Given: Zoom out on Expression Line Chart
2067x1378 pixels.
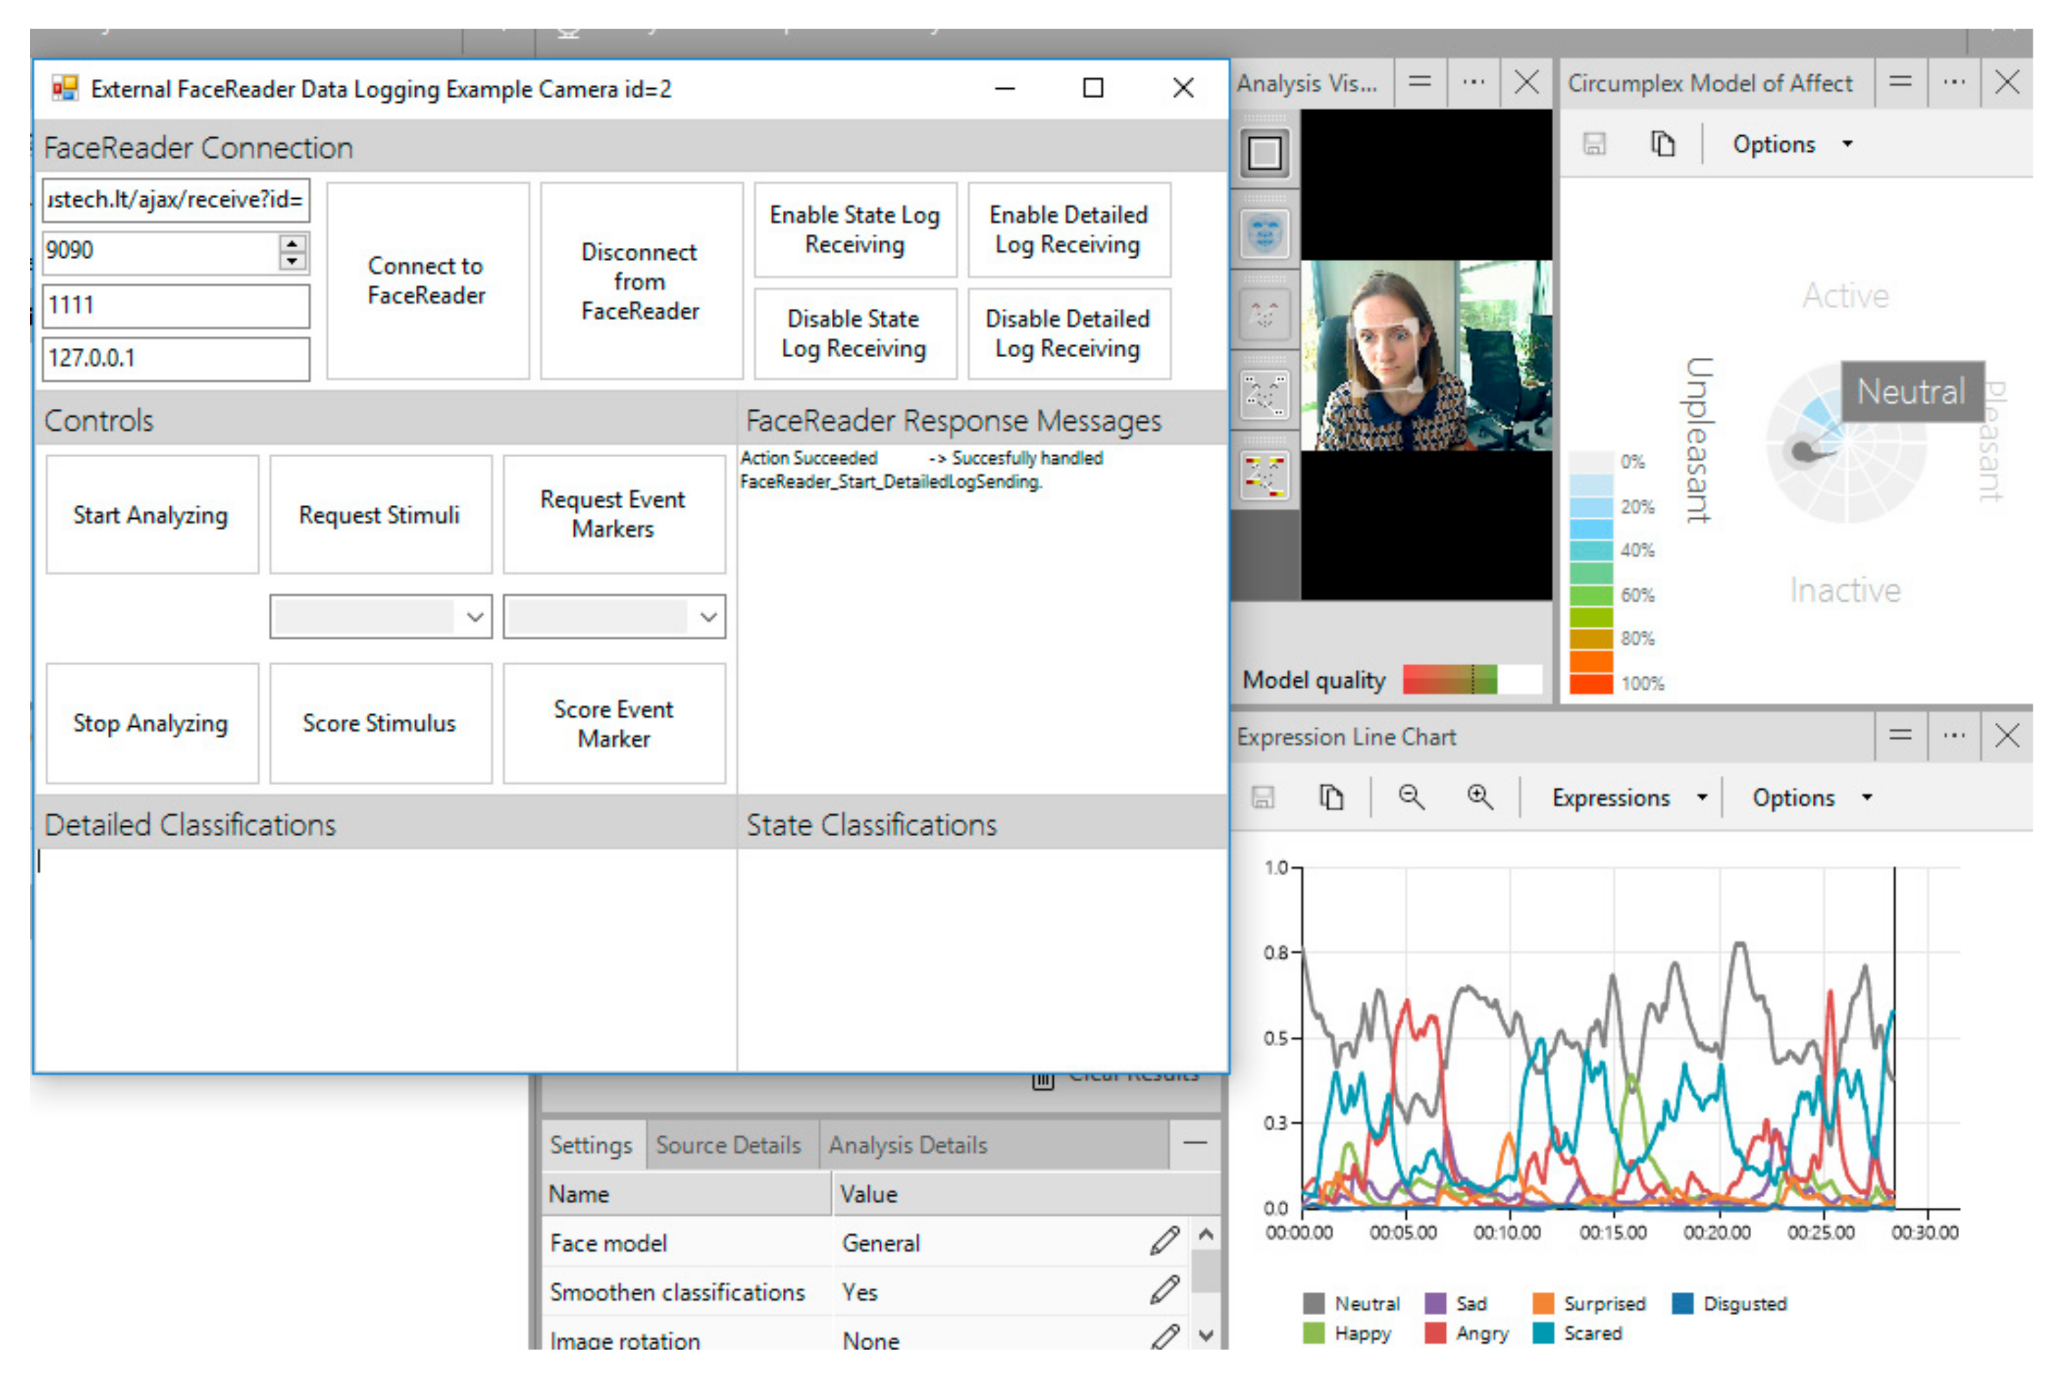Looking at the screenshot, I should (x=1412, y=797).
